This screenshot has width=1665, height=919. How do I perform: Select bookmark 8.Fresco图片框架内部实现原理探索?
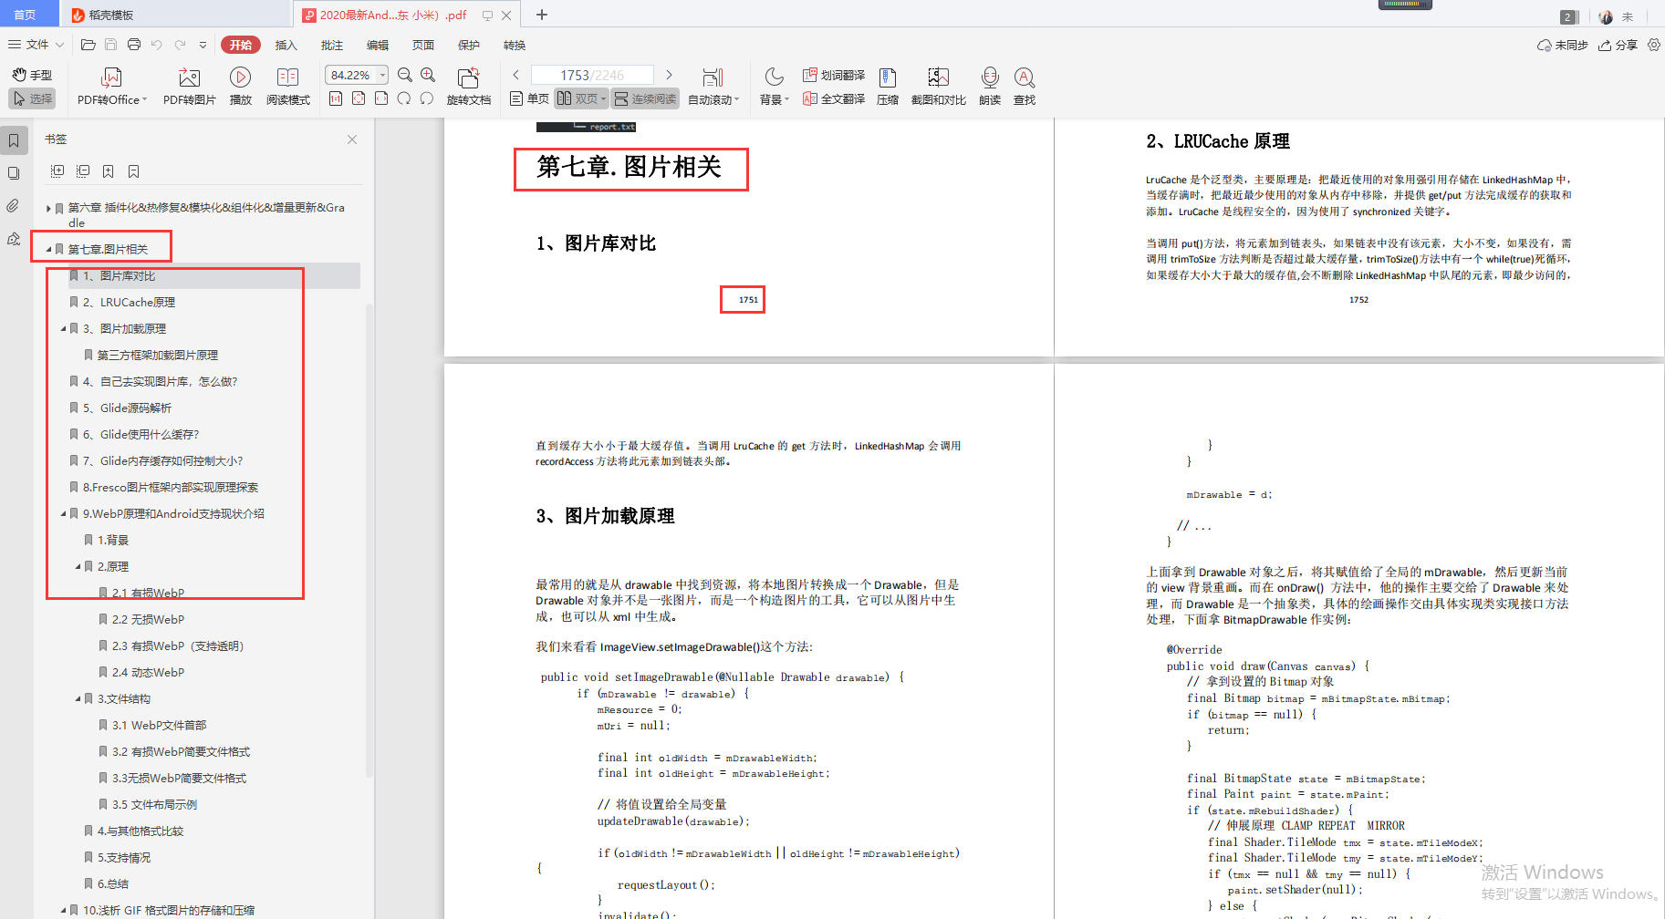click(x=171, y=488)
